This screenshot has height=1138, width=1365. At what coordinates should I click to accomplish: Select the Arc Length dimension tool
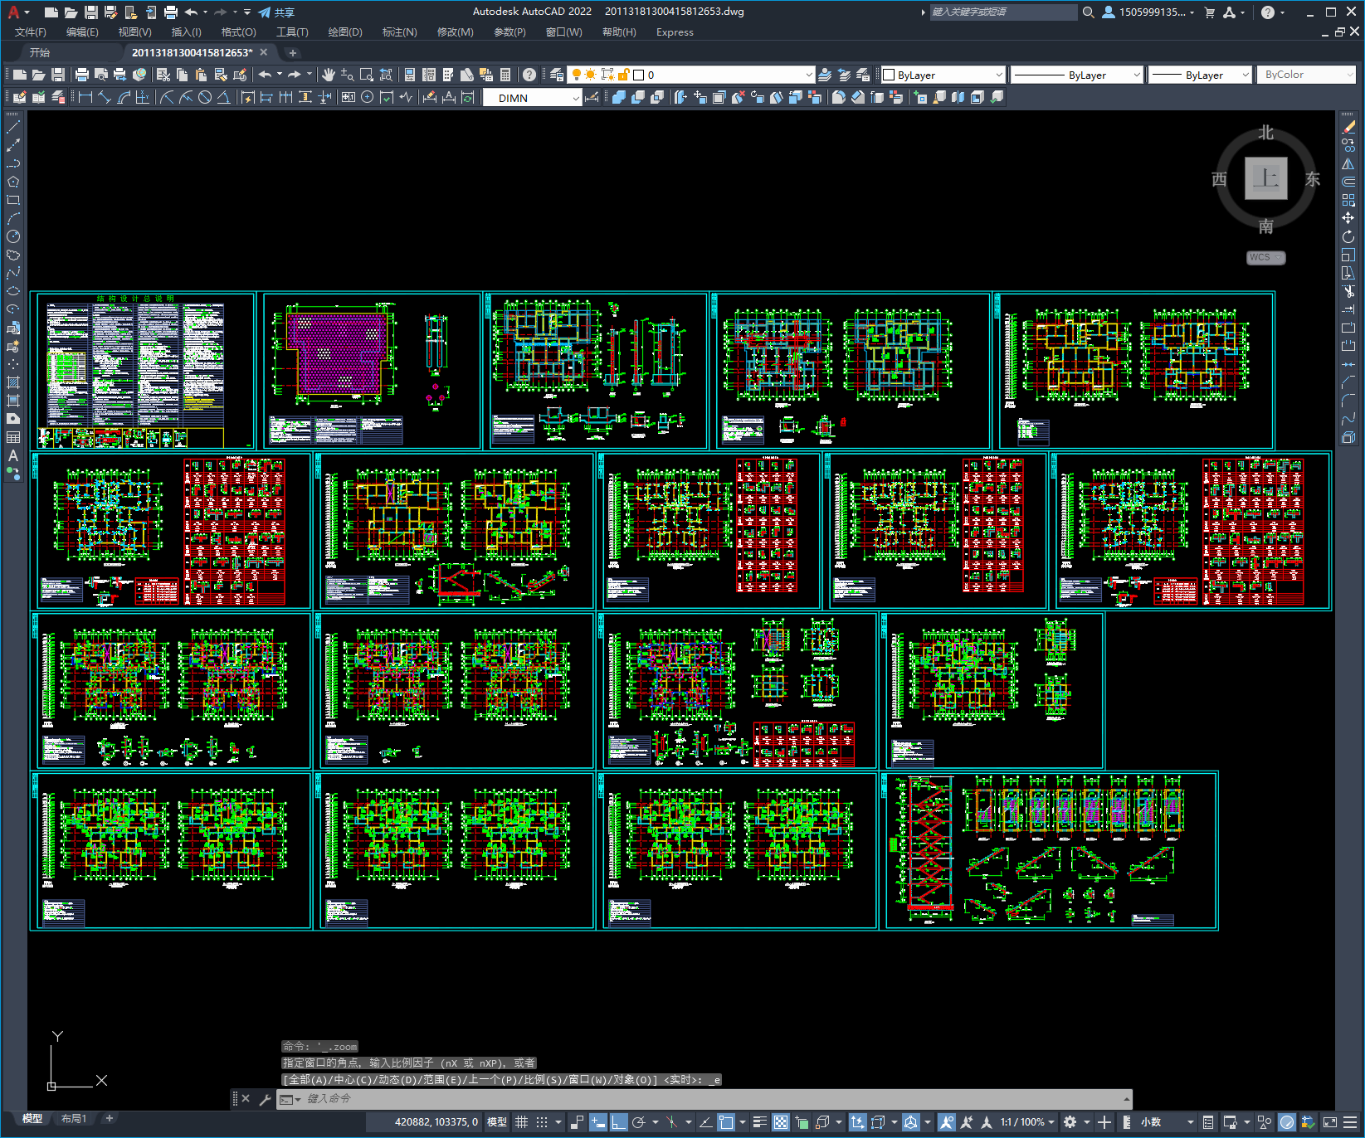124,97
